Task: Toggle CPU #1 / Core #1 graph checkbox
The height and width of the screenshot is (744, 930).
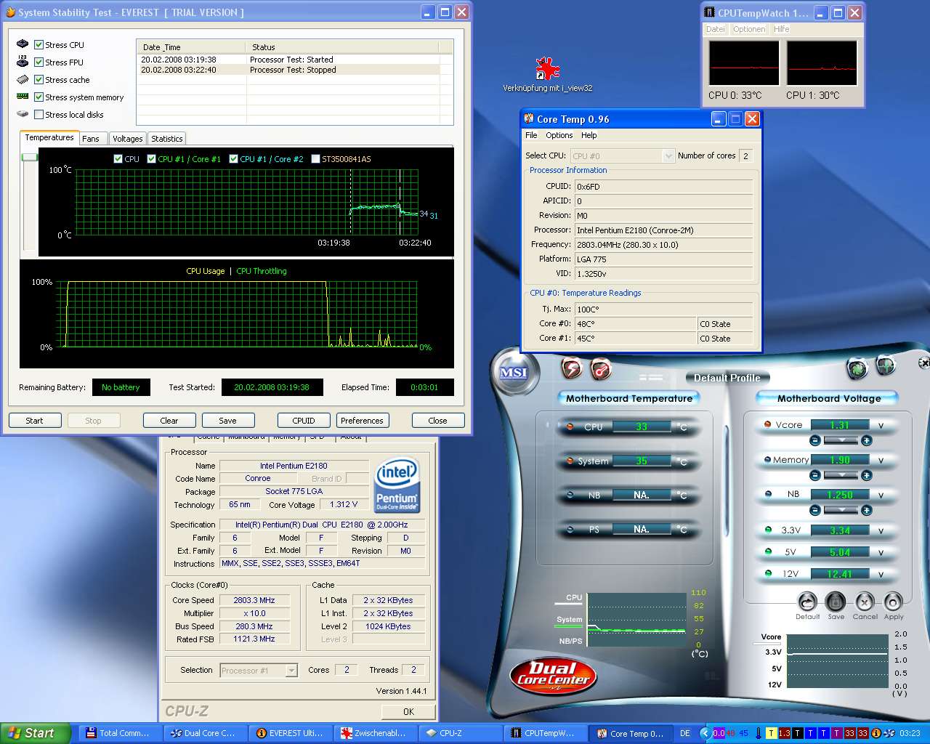Action: 151,158
